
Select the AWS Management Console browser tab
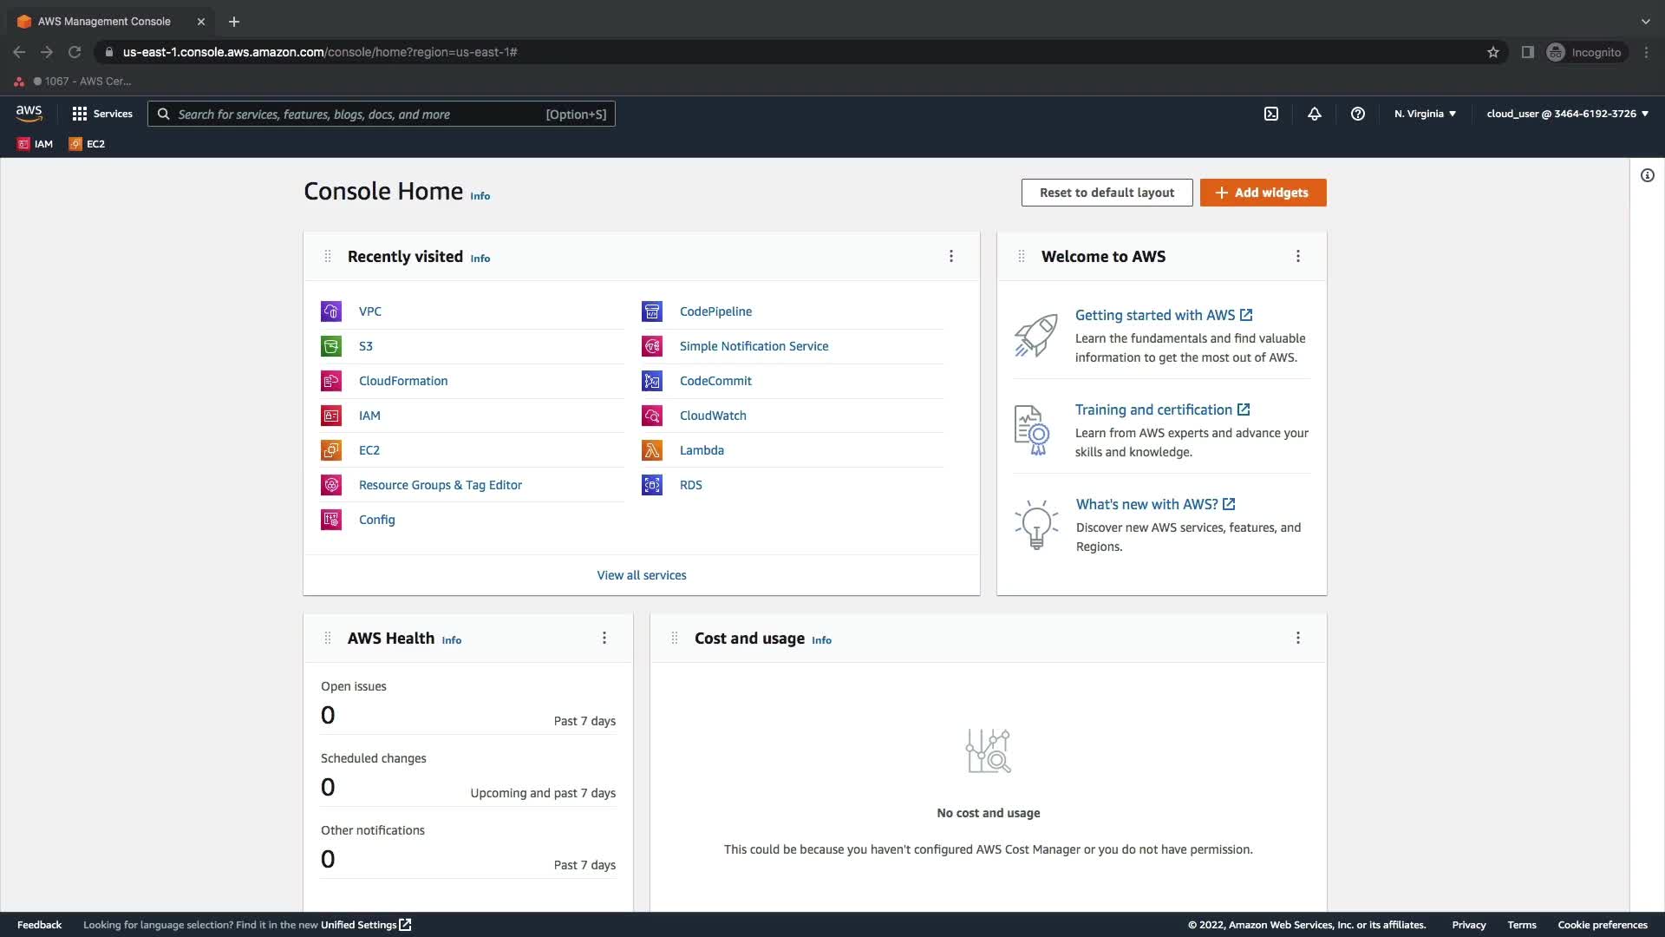click(104, 22)
